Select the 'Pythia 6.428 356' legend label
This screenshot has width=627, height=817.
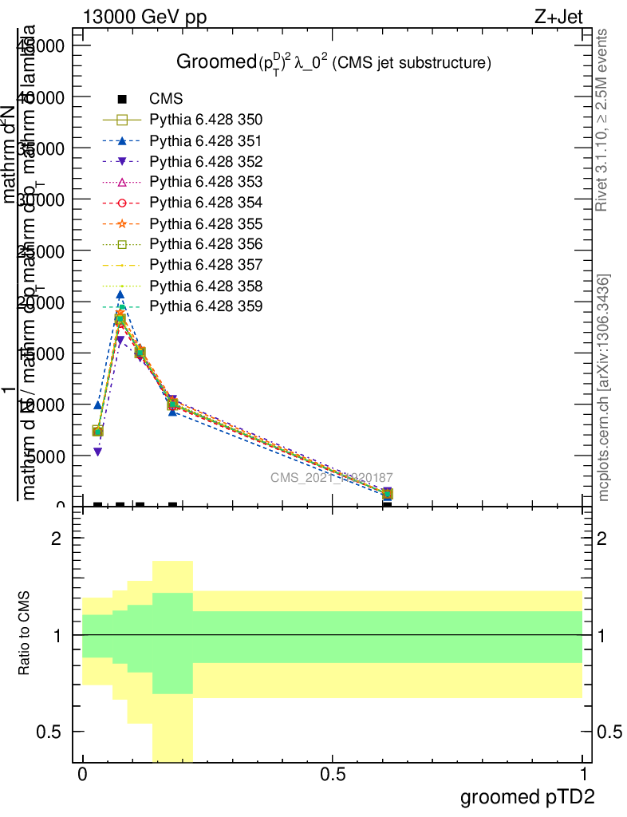tap(206, 244)
